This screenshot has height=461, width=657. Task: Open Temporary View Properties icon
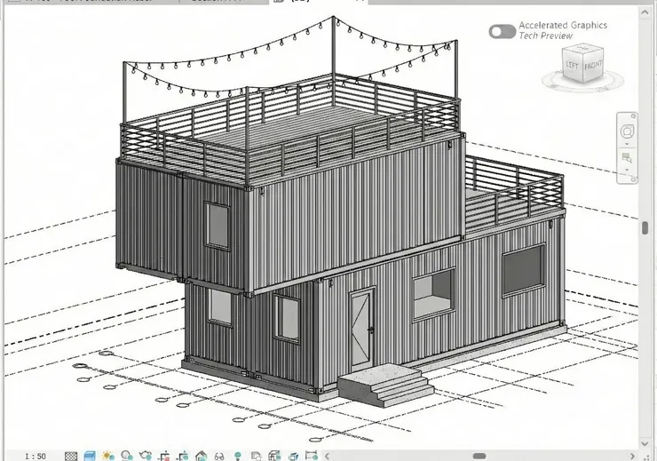tap(256, 456)
